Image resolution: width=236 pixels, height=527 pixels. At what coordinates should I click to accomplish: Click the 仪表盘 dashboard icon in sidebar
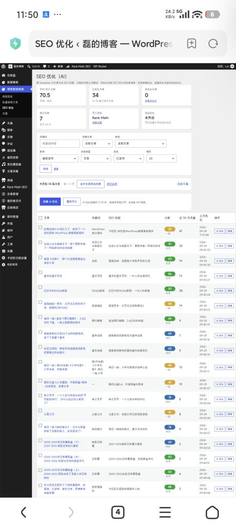coord(4,75)
